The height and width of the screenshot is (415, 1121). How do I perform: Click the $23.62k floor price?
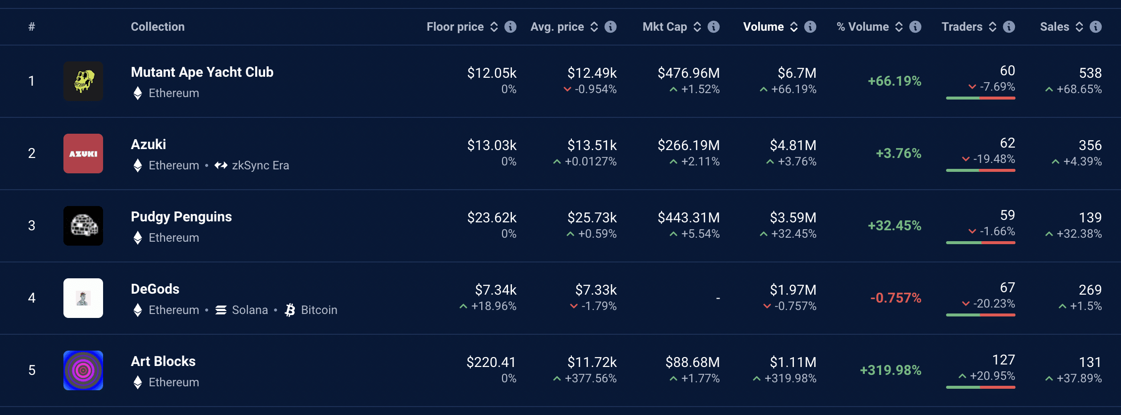[492, 218]
